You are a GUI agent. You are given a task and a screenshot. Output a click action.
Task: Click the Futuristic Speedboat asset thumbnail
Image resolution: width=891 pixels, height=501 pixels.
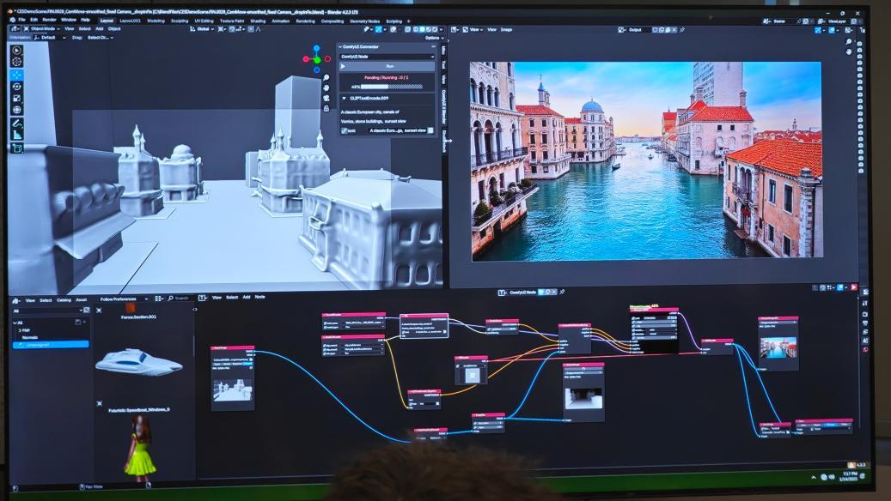[x=137, y=362]
